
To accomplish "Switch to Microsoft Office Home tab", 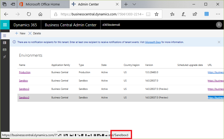I will point(43,4).
